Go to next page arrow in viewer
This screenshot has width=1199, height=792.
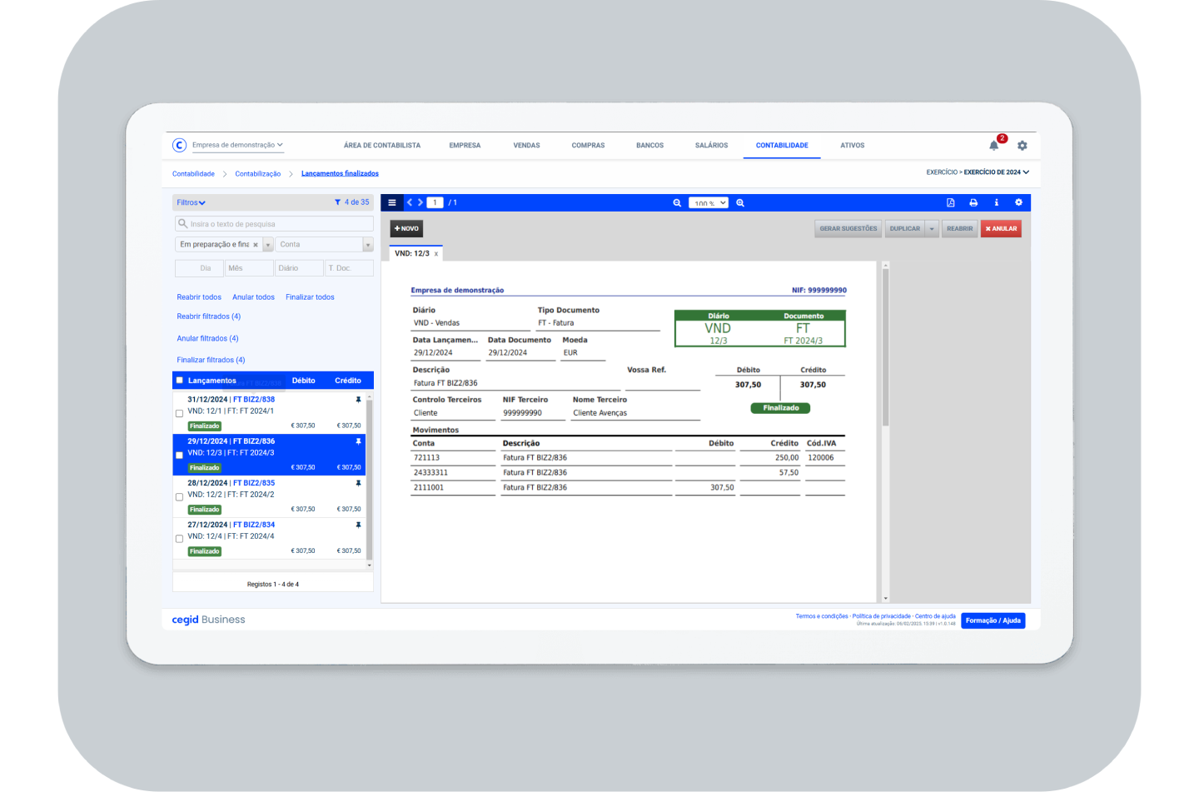[420, 202]
